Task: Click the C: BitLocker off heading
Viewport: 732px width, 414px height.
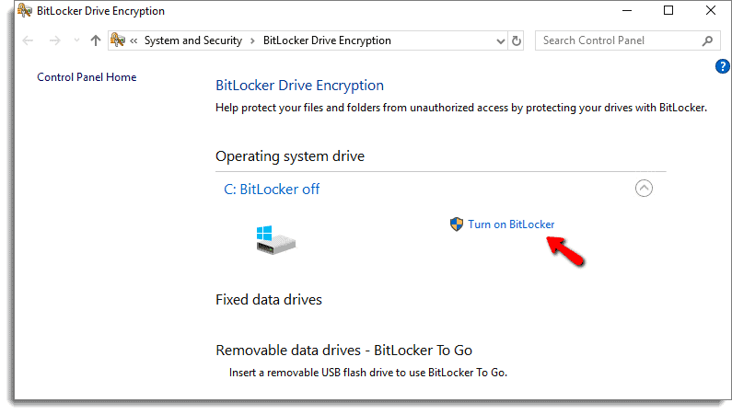Action: click(x=272, y=189)
